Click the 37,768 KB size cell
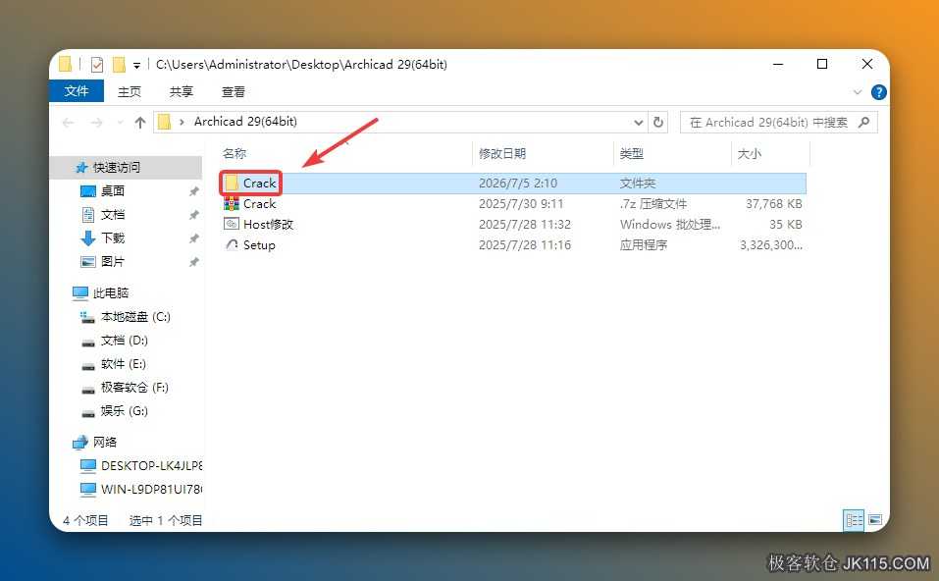 coord(774,204)
